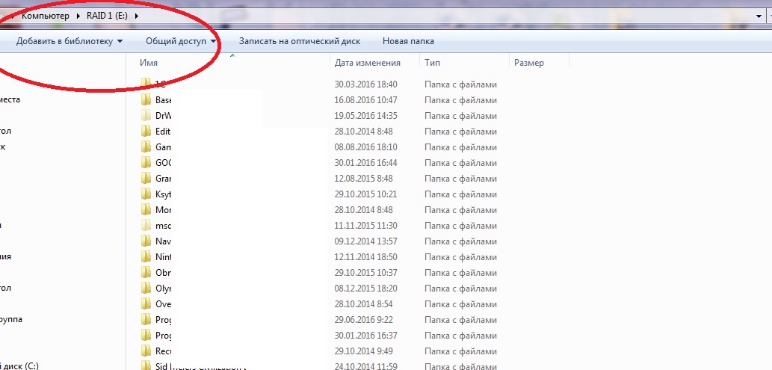The height and width of the screenshot is (370, 772).
Task: Select the GOG folder icon
Action: [x=146, y=163]
